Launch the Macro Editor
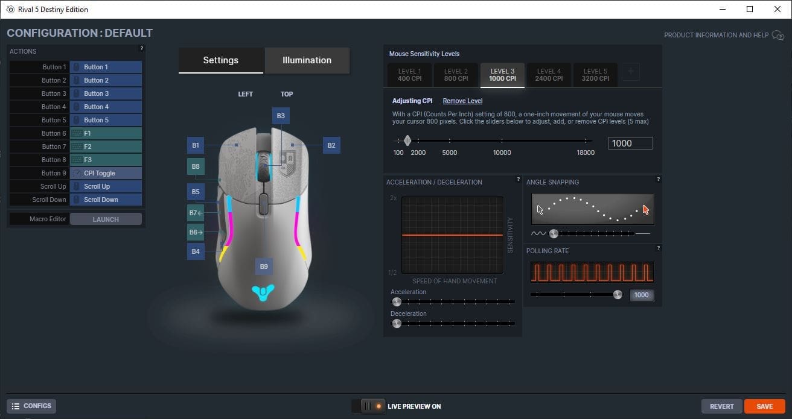This screenshot has height=419, width=792. [x=106, y=219]
